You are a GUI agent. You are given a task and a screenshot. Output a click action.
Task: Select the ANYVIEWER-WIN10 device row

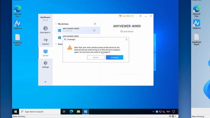(x=77, y=30)
